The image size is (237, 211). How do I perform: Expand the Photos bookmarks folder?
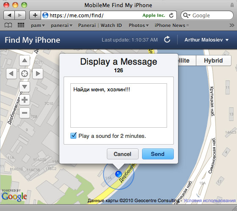[x=139, y=26]
